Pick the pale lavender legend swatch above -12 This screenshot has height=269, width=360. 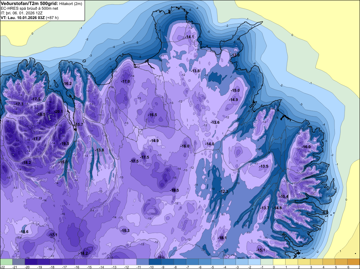pyautogui.click(x=130, y=262)
